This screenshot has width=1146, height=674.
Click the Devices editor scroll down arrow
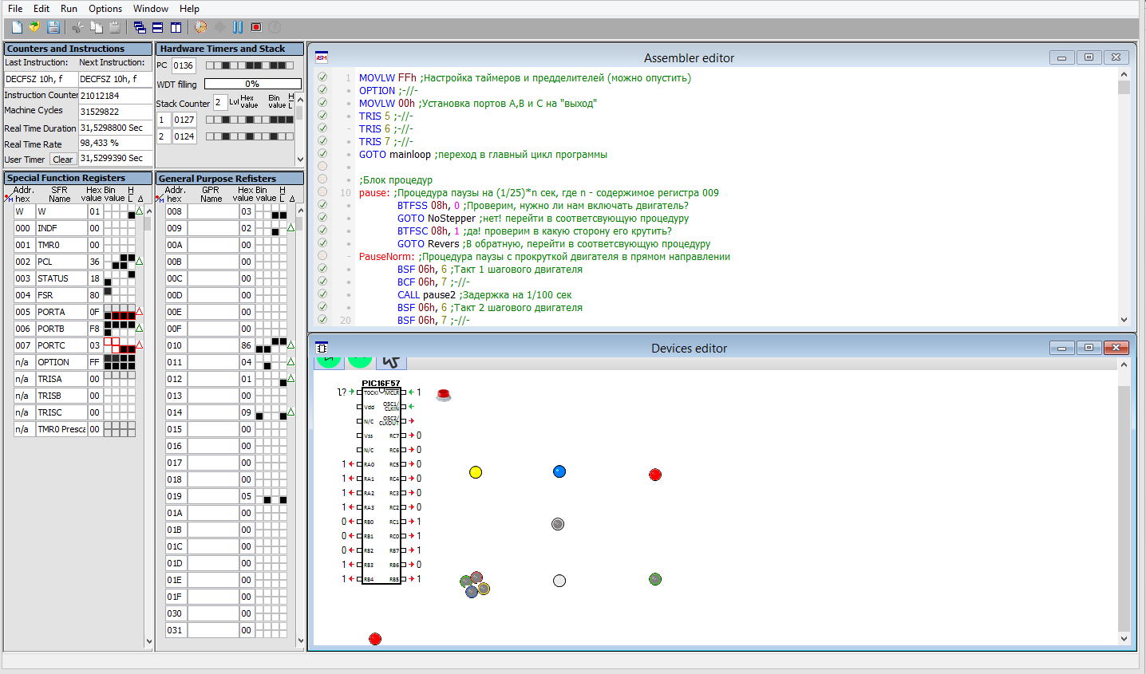pos(1124,638)
